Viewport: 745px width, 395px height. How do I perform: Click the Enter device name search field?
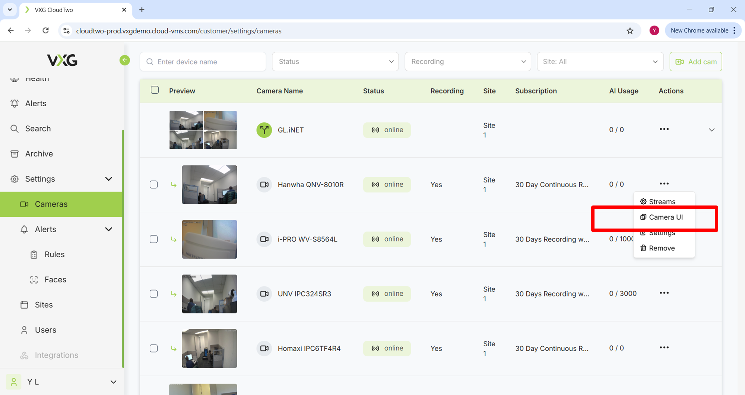[203, 62]
